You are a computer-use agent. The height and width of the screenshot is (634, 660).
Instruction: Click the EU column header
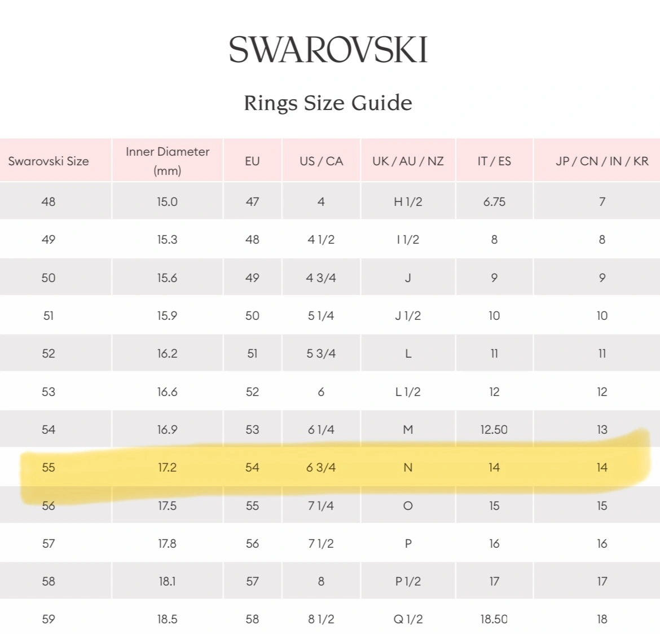252,161
